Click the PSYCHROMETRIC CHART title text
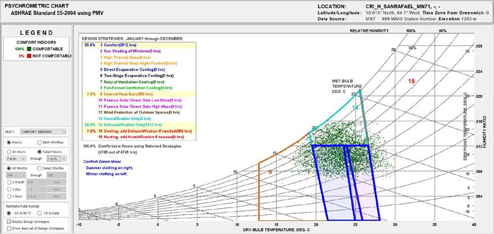 pyautogui.click(x=36, y=6)
